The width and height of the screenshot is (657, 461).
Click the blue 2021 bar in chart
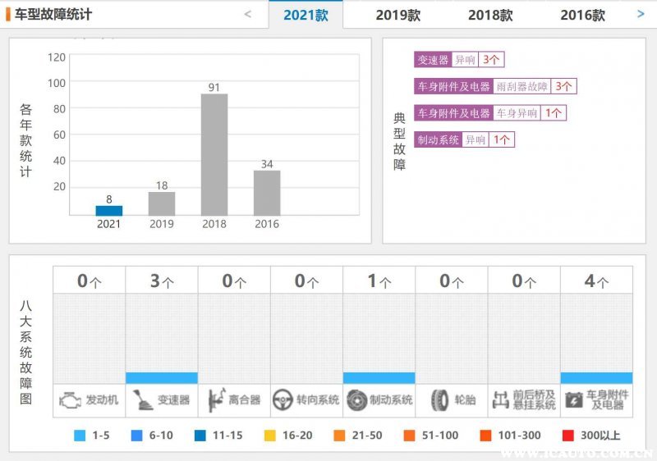109,210
